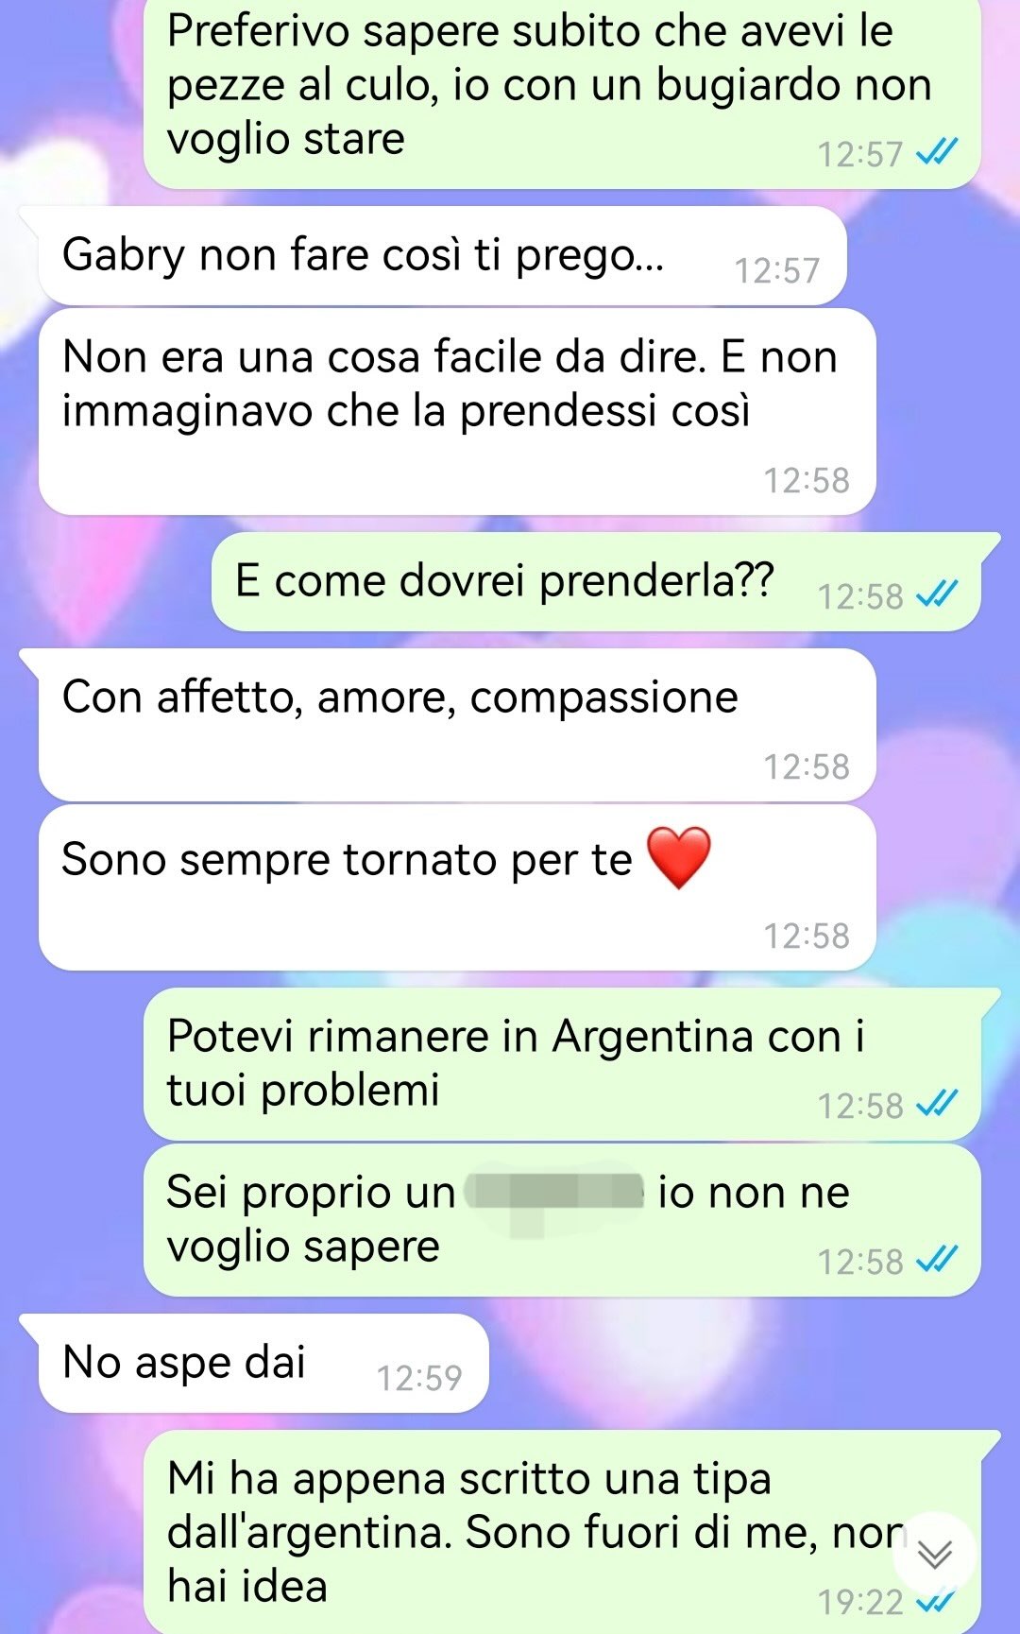Screen dimensions: 1020x1634
Task: Select the 'Gabry non fare così ti prego...' message
Action: (x=442, y=256)
